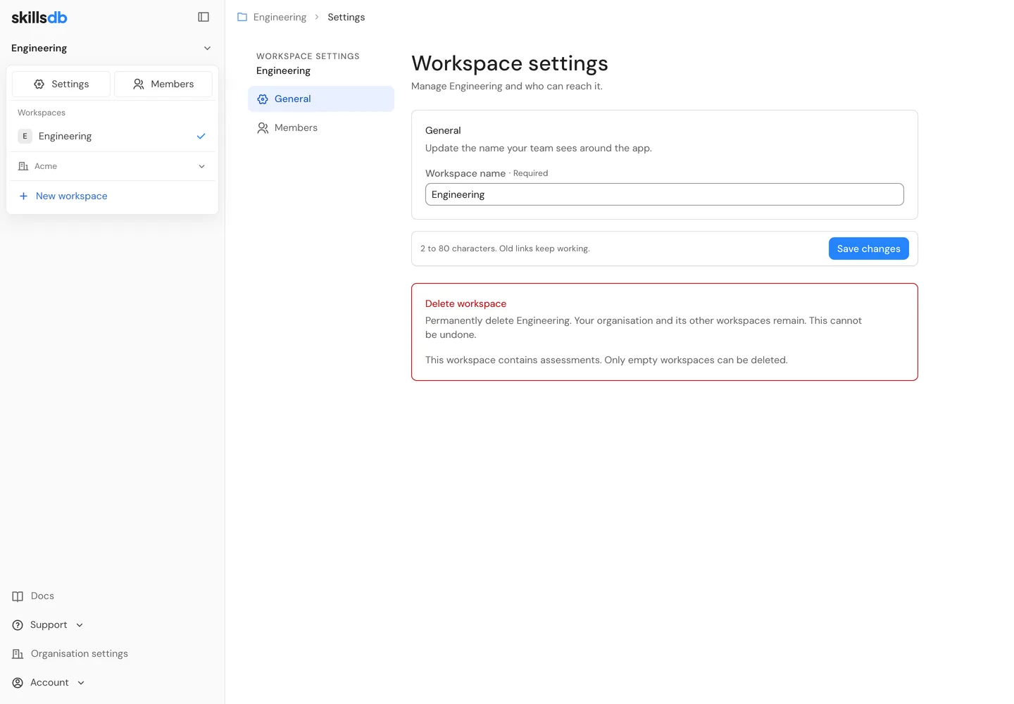Click the question mark Support icon
The height and width of the screenshot is (704, 1014).
click(18, 625)
